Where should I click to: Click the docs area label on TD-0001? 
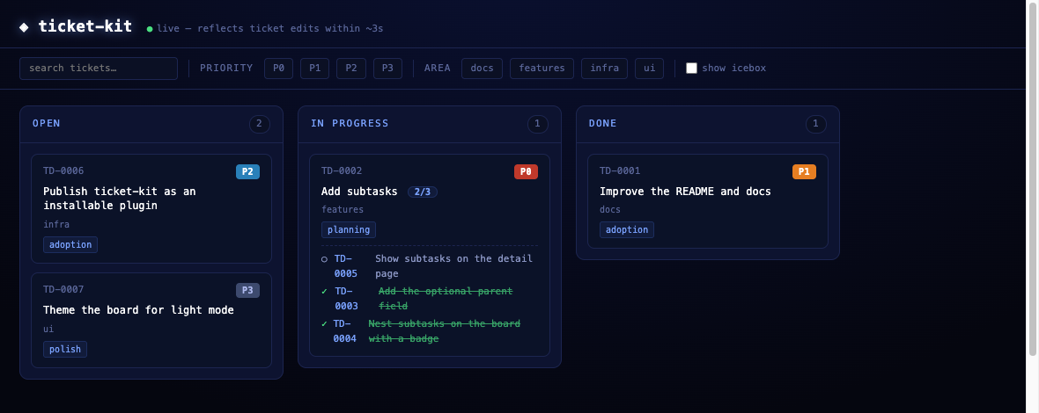pyautogui.click(x=610, y=209)
